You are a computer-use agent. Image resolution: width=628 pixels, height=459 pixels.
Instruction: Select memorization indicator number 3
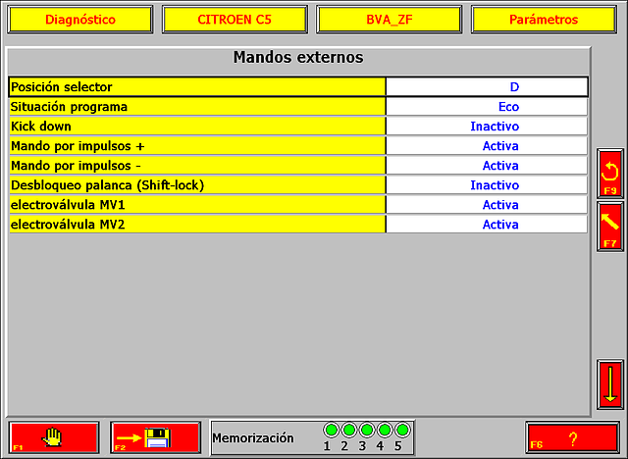click(x=367, y=431)
